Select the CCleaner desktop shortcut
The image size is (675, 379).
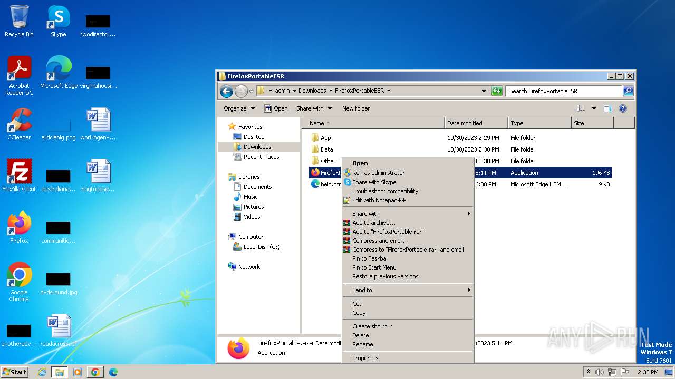tap(19, 124)
